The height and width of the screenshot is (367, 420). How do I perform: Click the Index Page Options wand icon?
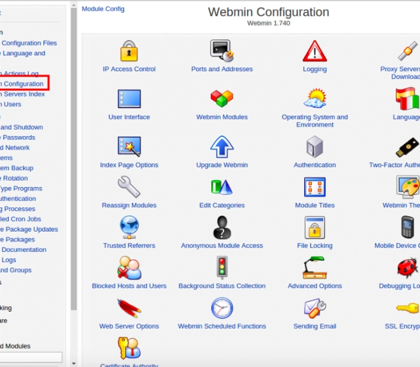129,146
